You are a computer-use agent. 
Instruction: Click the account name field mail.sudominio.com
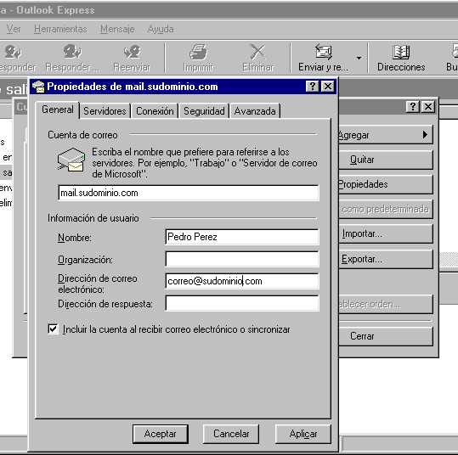(x=189, y=193)
